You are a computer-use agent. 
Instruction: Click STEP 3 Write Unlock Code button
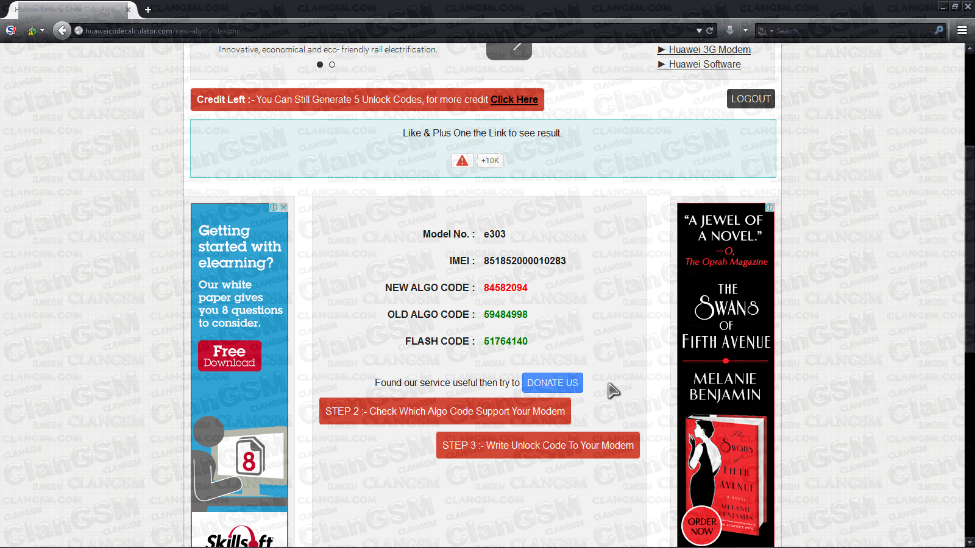tap(538, 445)
